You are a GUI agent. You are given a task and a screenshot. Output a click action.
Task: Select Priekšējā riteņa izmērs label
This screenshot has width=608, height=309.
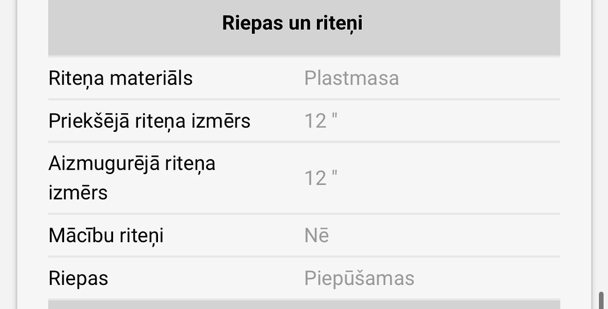pyautogui.click(x=149, y=121)
